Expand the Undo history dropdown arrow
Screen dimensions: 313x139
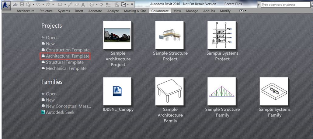pos(43,4)
